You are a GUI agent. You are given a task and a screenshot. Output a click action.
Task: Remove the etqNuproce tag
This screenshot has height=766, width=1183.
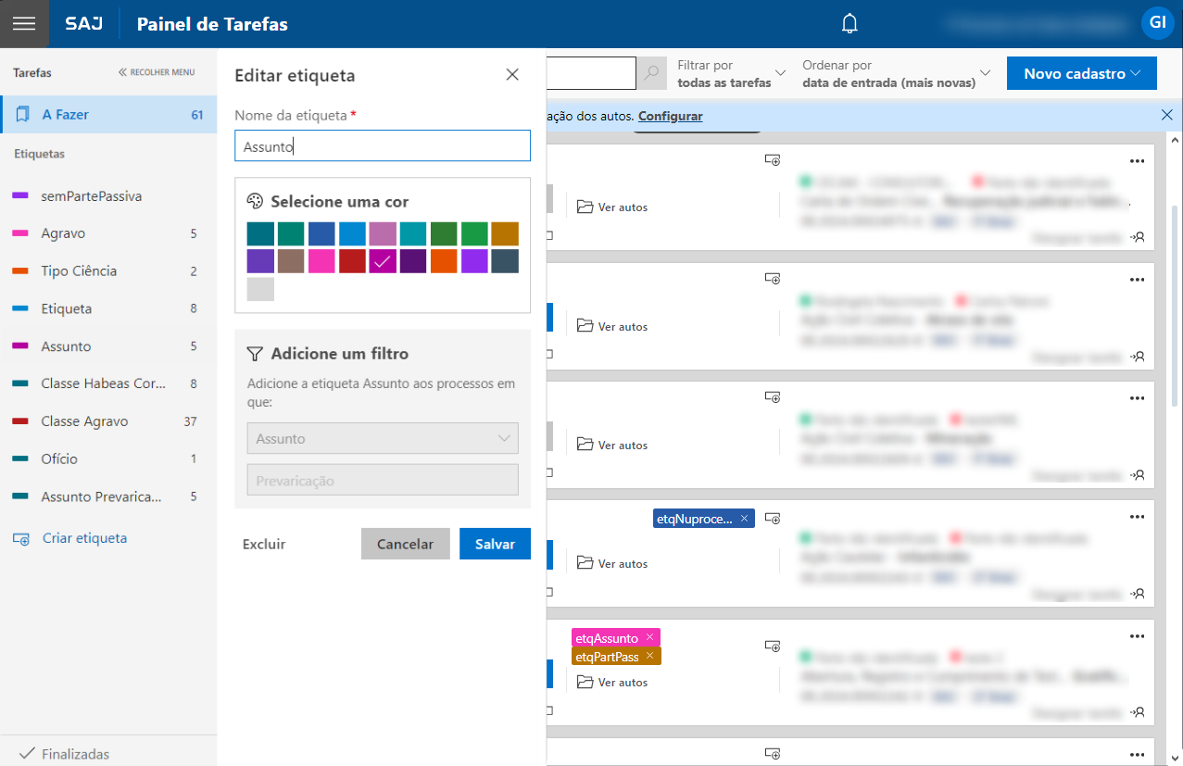[x=744, y=519]
